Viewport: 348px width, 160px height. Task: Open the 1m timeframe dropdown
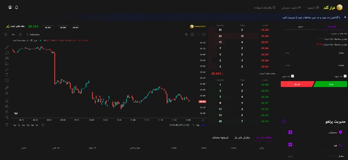[13, 35]
